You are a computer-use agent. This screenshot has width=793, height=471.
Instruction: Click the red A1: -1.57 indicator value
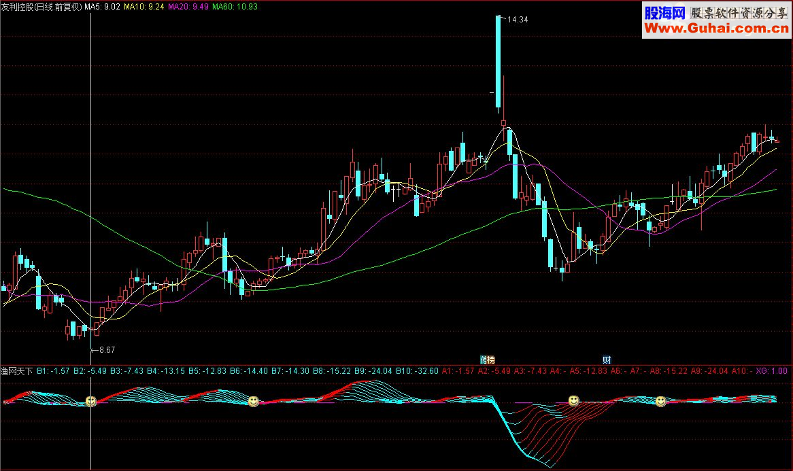[458, 371]
